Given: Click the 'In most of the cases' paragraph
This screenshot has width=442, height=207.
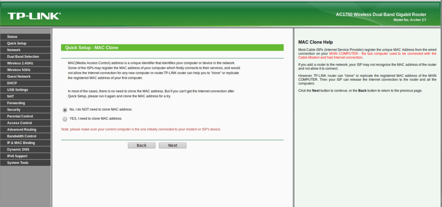Looking at the screenshot, I should coord(151,94).
